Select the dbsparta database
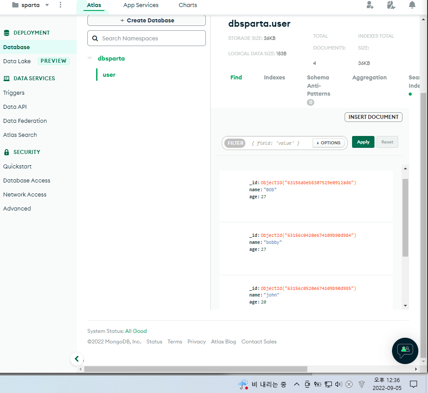The width and height of the screenshot is (428, 393). pos(111,59)
